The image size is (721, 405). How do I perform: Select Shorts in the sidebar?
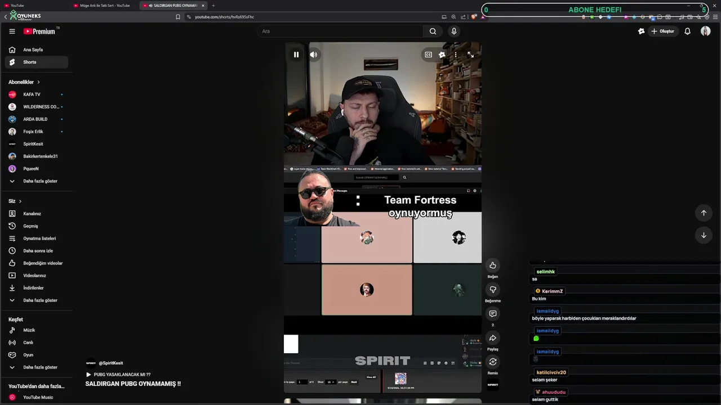(37, 62)
